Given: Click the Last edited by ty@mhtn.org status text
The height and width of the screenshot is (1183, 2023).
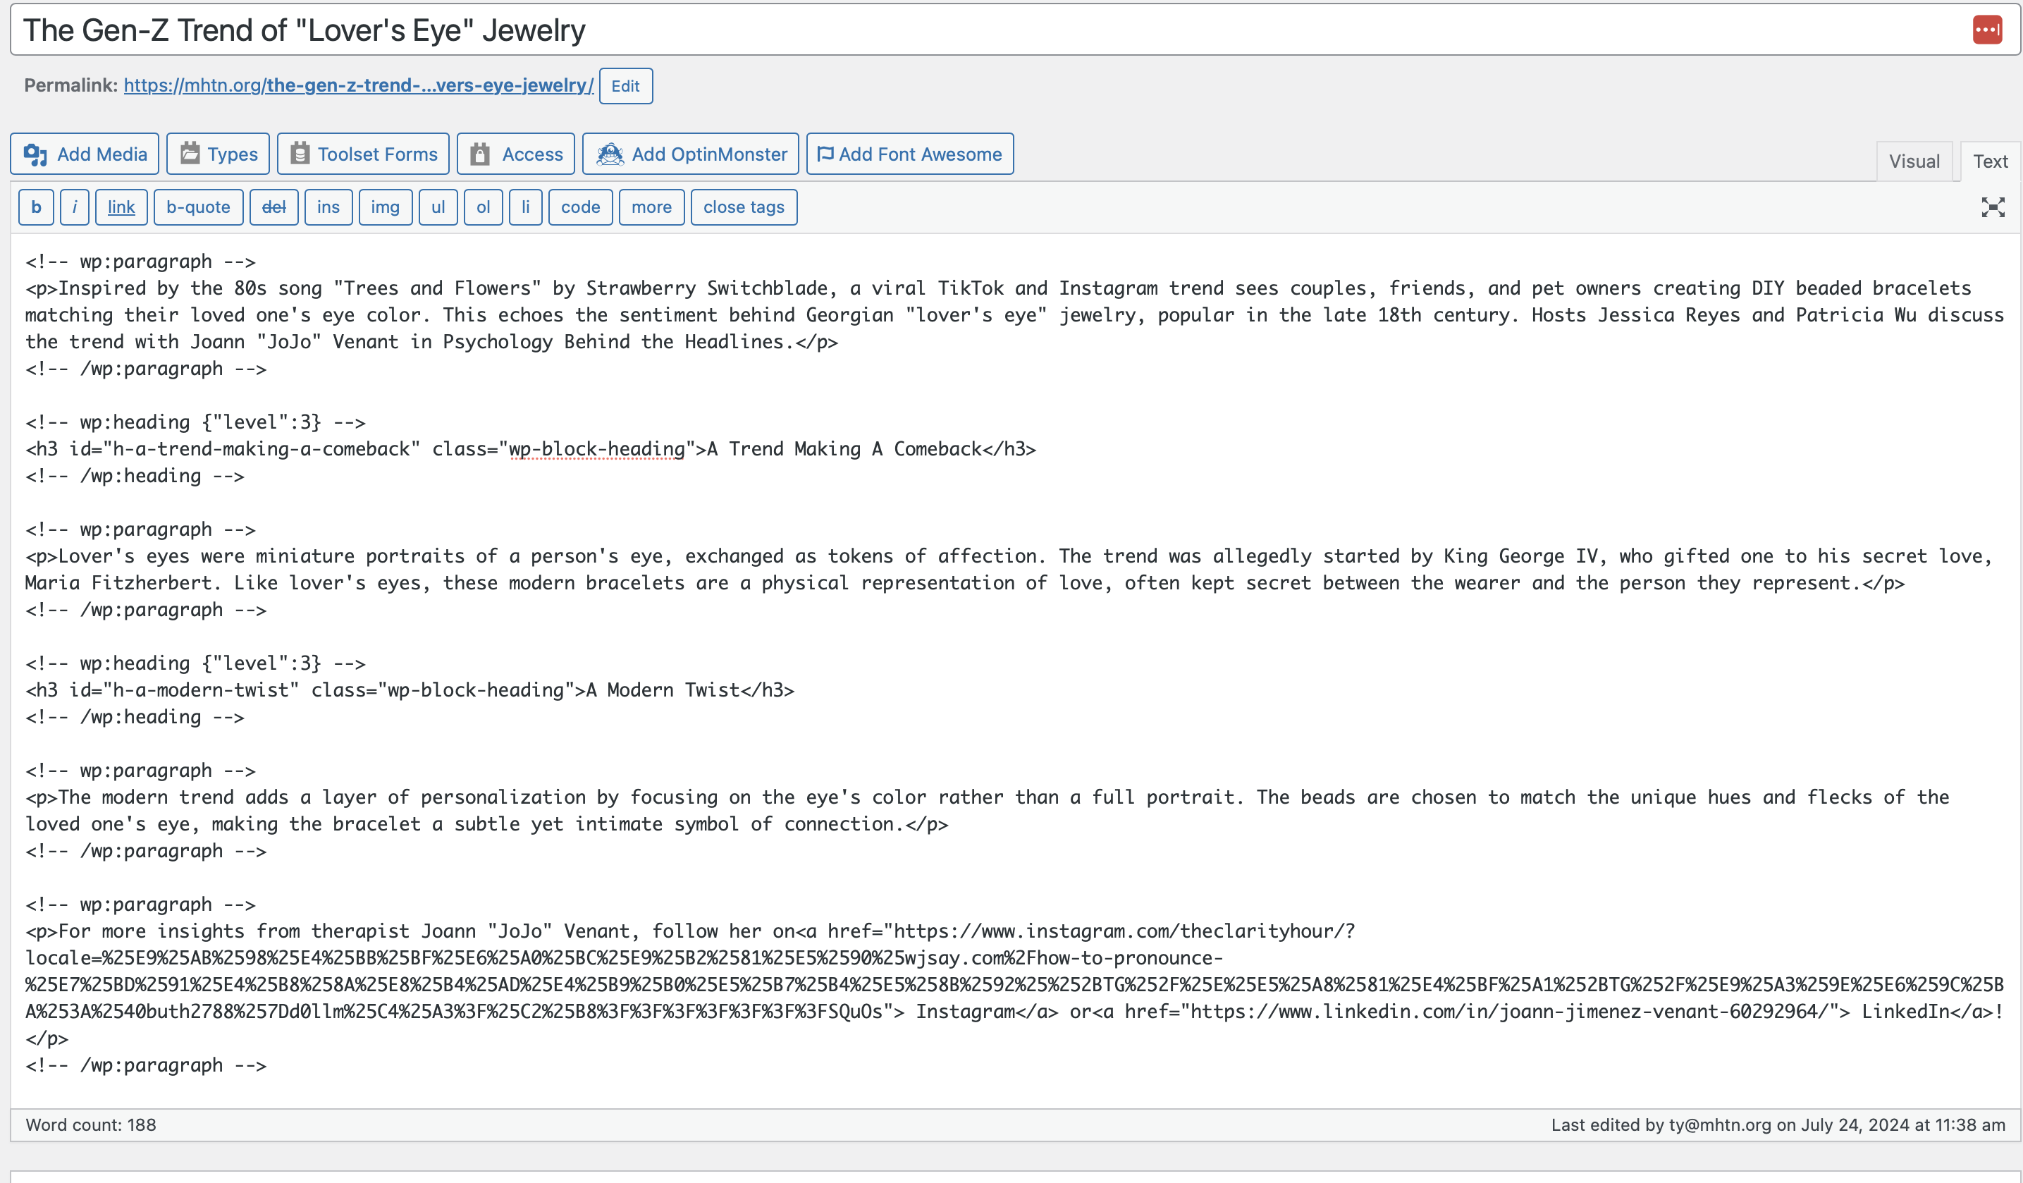Looking at the screenshot, I should [x=1778, y=1124].
